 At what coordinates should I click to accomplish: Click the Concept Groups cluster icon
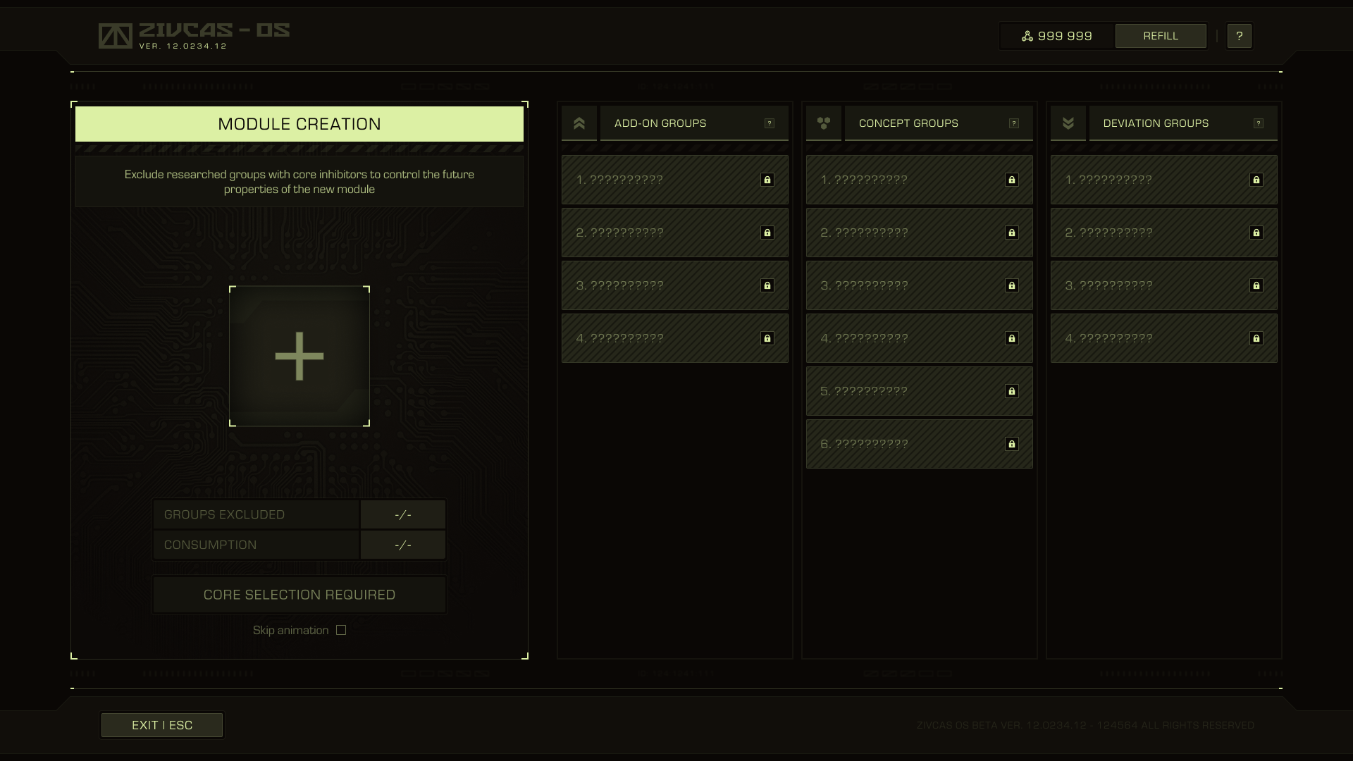click(x=823, y=123)
